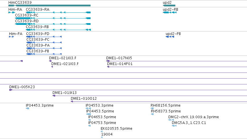Click the EK020535.5prime EST label
The height and width of the screenshot is (139, 247).
coord(117,129)
